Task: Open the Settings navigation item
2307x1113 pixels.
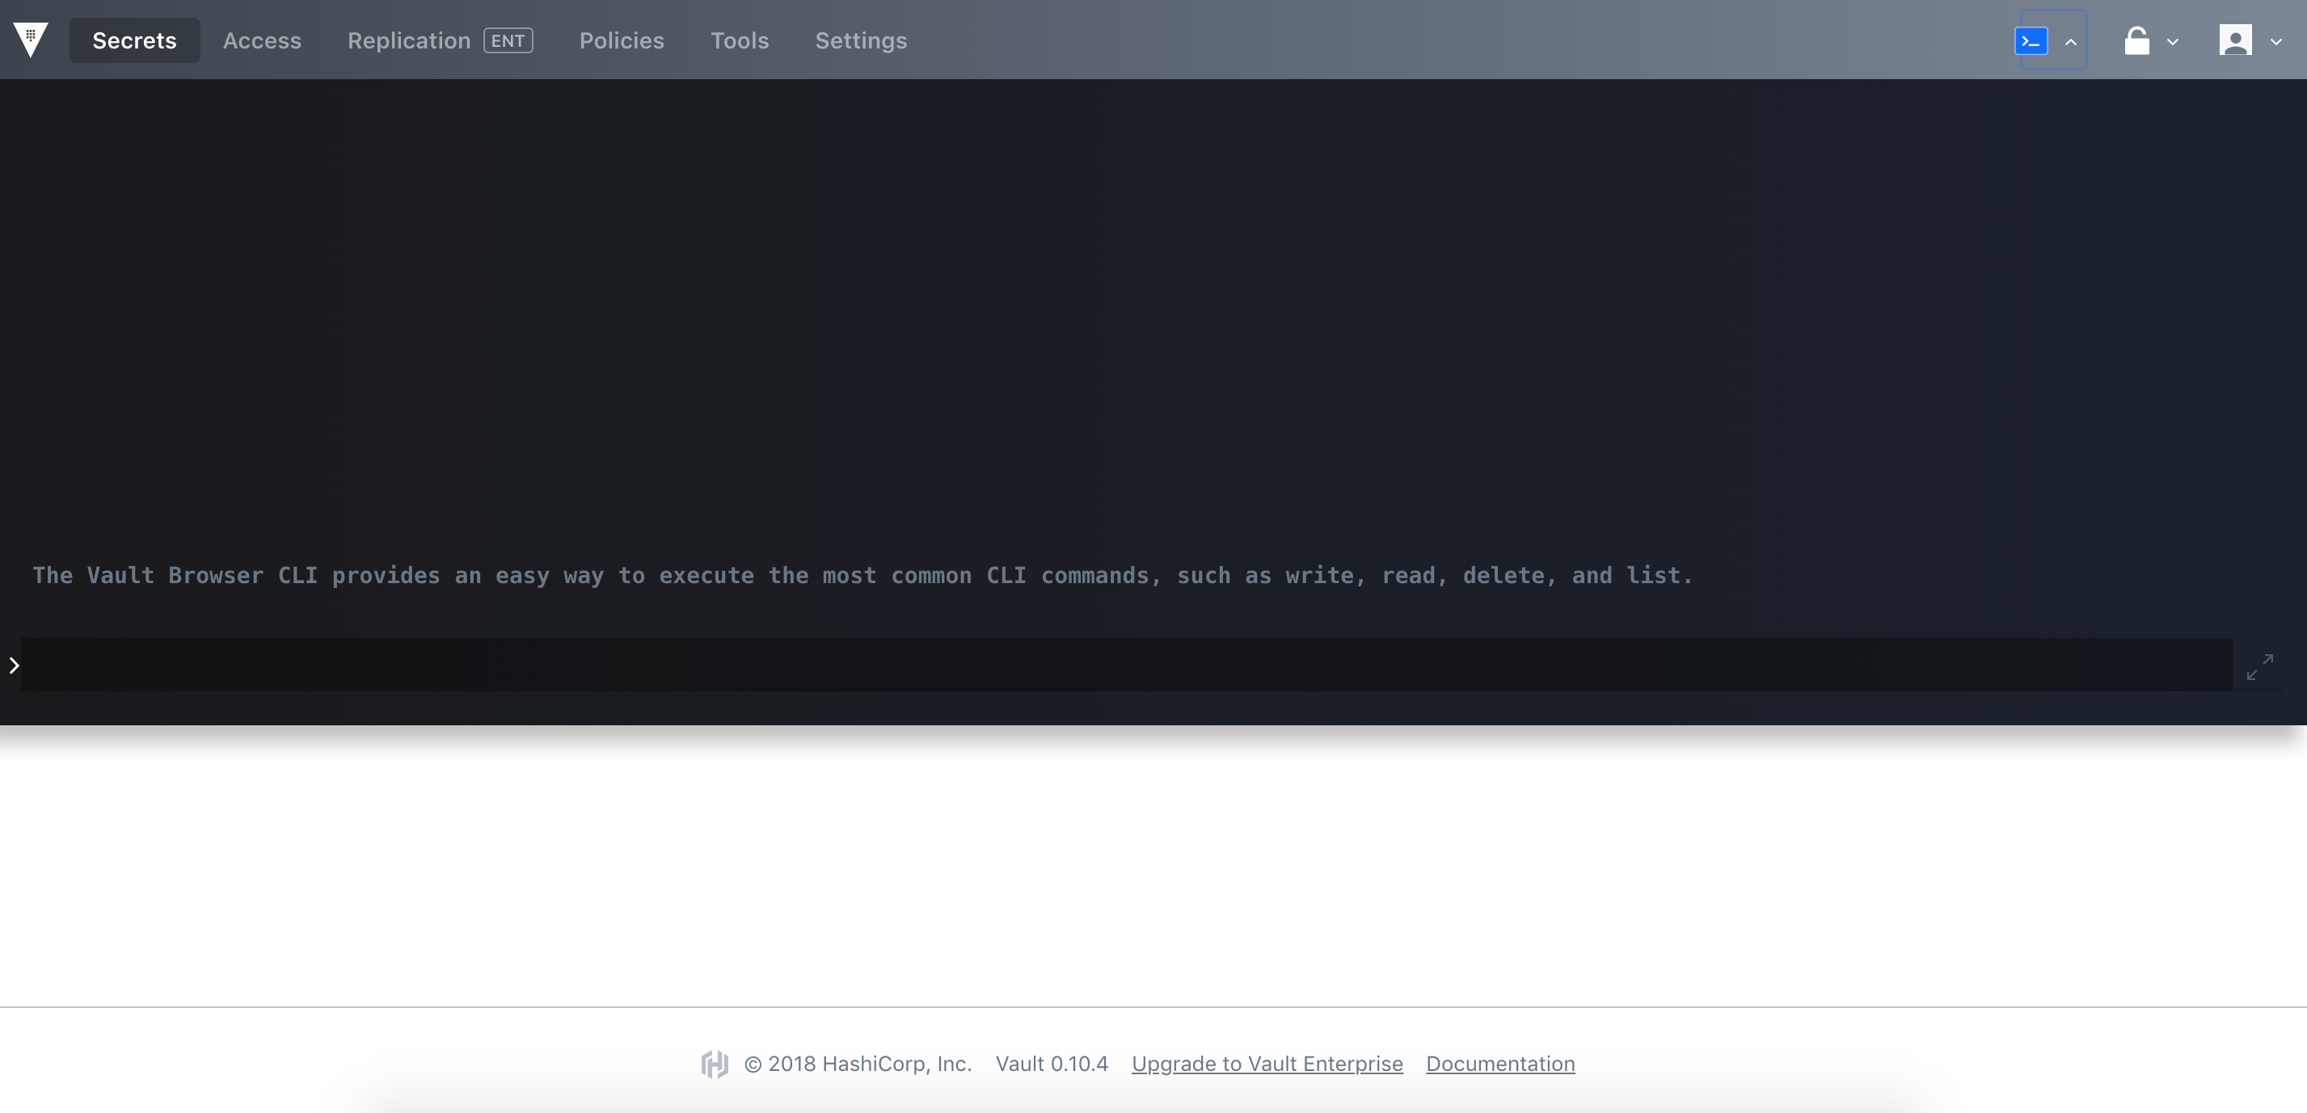Action: (x=860, y=40)
